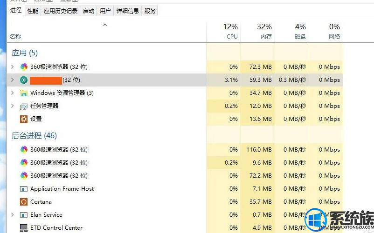Open the 服务 tab
374x233 pixels.
tap(150, 11)
